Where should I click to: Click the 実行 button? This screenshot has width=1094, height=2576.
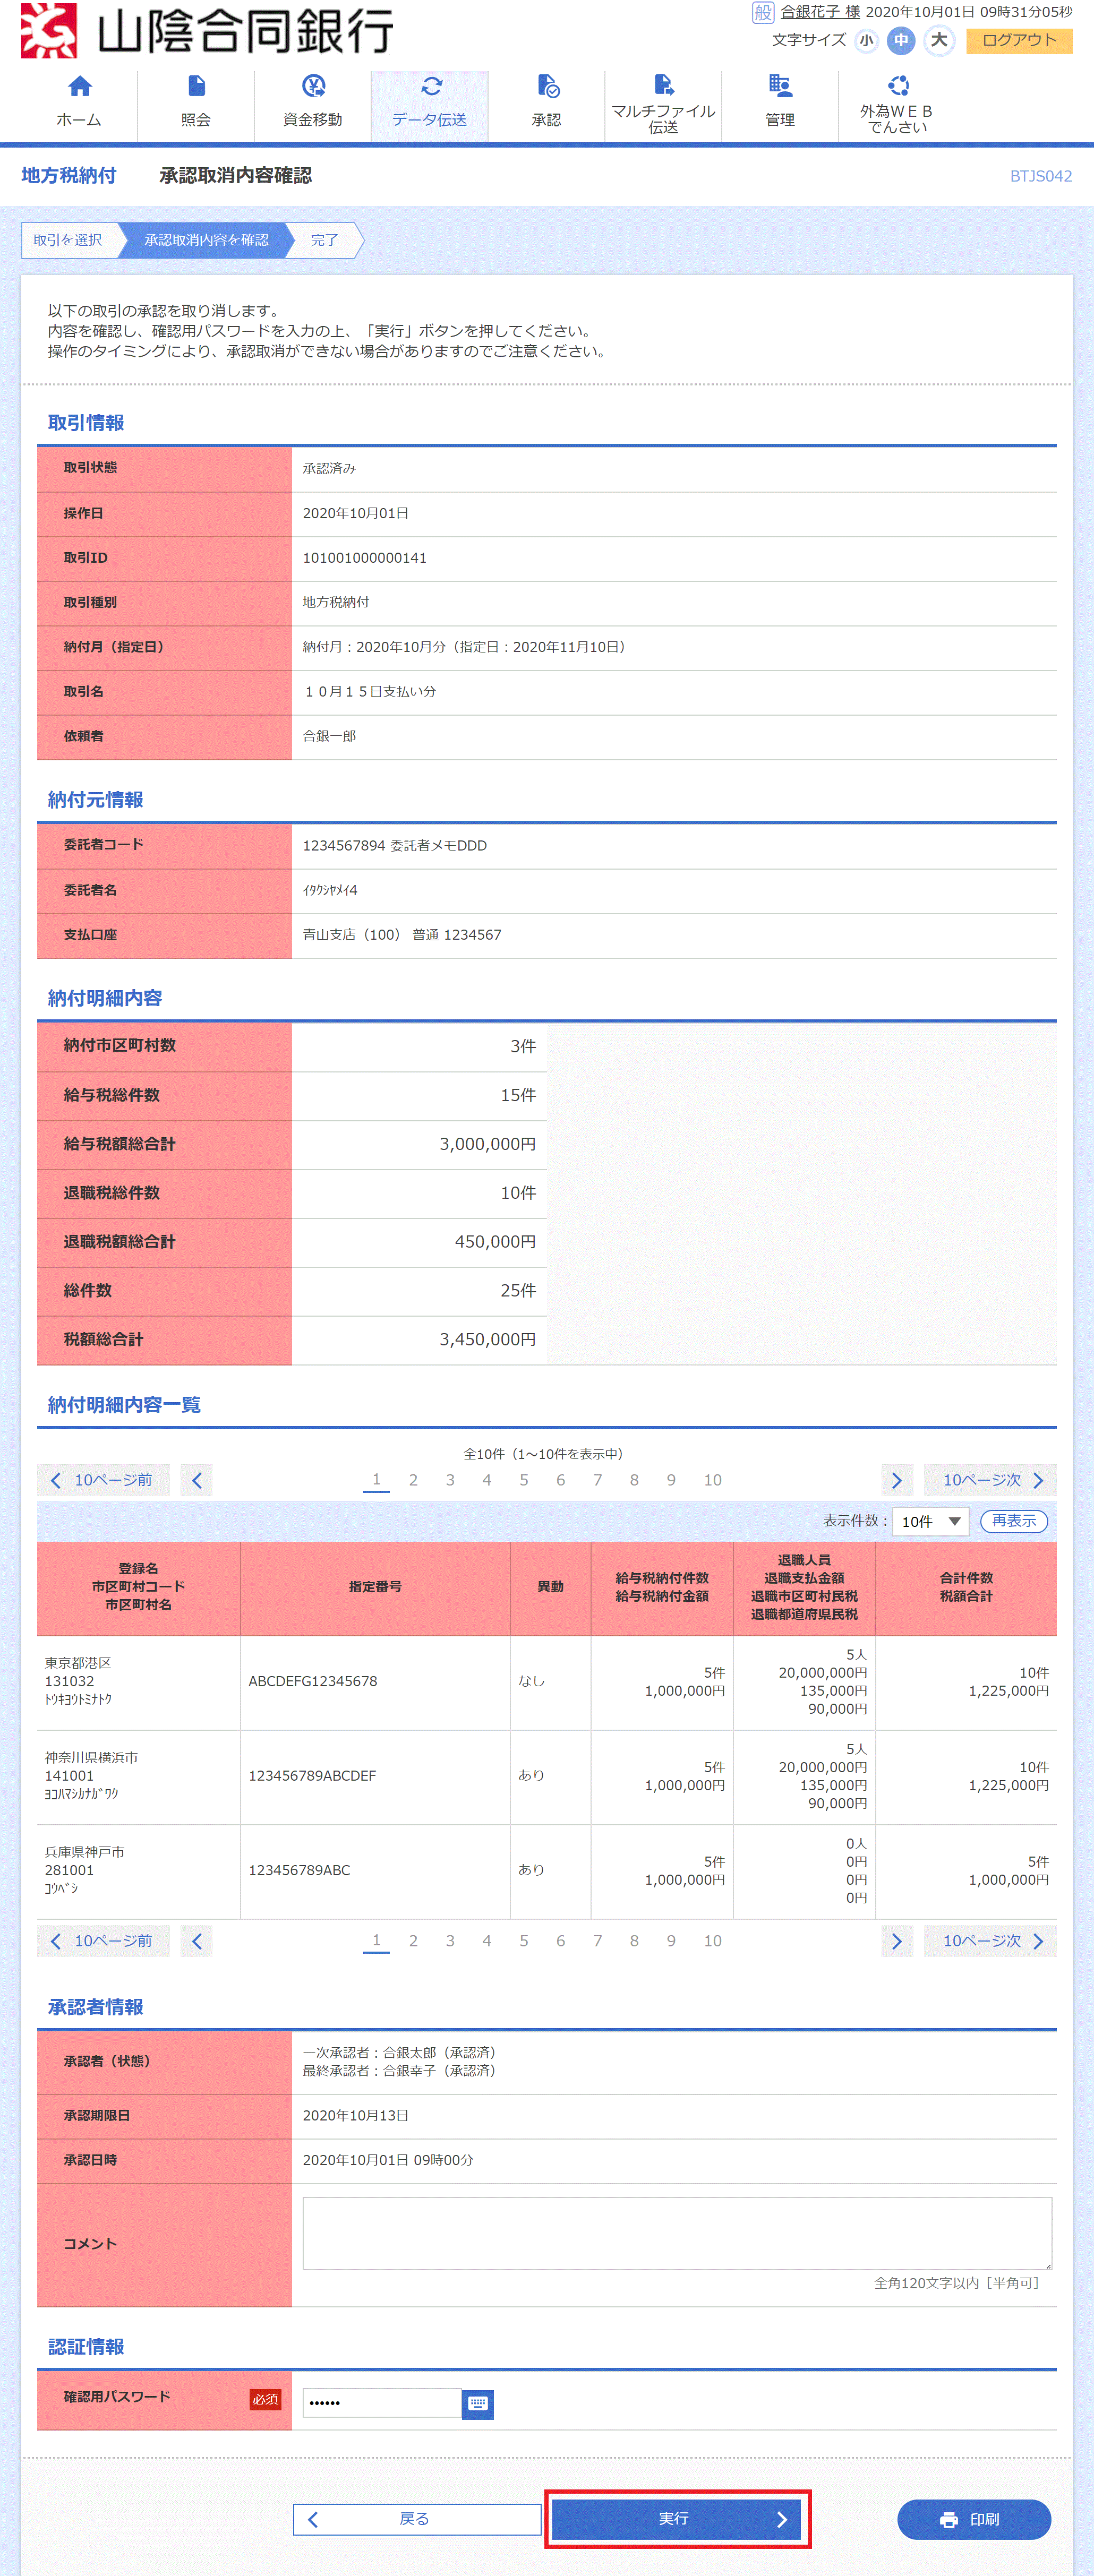pyautogui.click(x=677, y=2519)
